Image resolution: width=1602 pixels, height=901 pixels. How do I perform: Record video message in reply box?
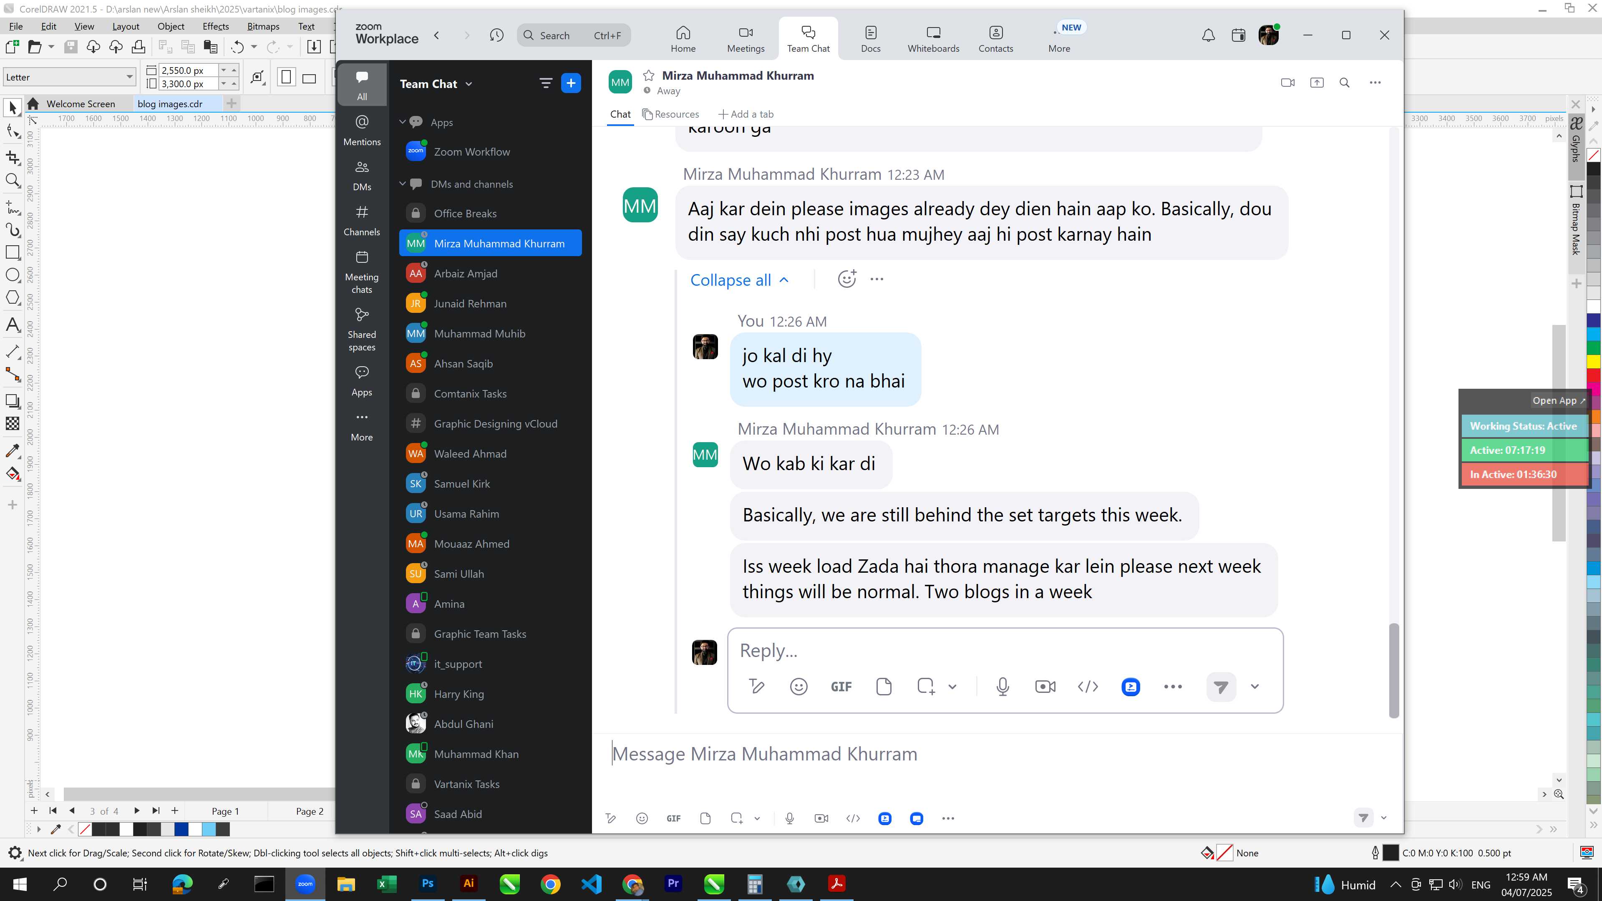[1045, 687]
